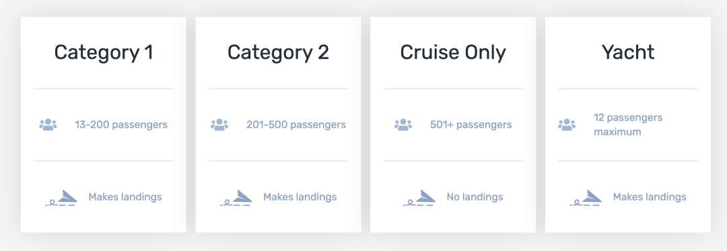Click Makes landings in Category 1 card
The height and width of the screenshot is (251, 727).
pos(125,197)
